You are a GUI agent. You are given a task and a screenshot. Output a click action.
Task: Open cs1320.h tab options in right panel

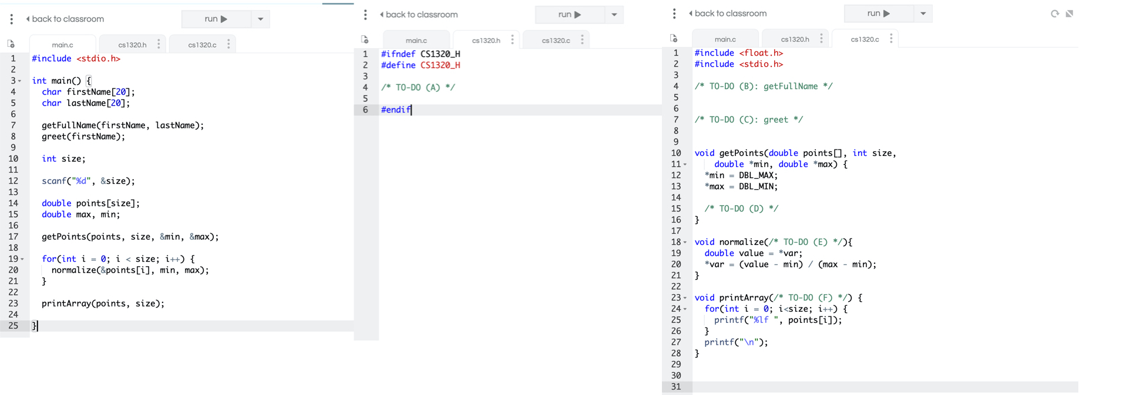point(821,39)
